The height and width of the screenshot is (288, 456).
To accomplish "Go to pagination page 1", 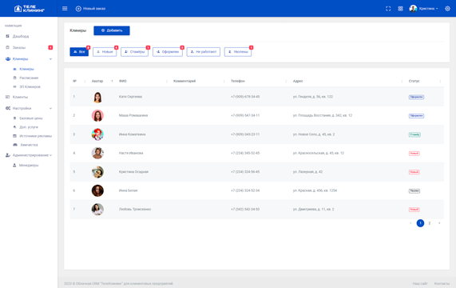I will point(420,223).
